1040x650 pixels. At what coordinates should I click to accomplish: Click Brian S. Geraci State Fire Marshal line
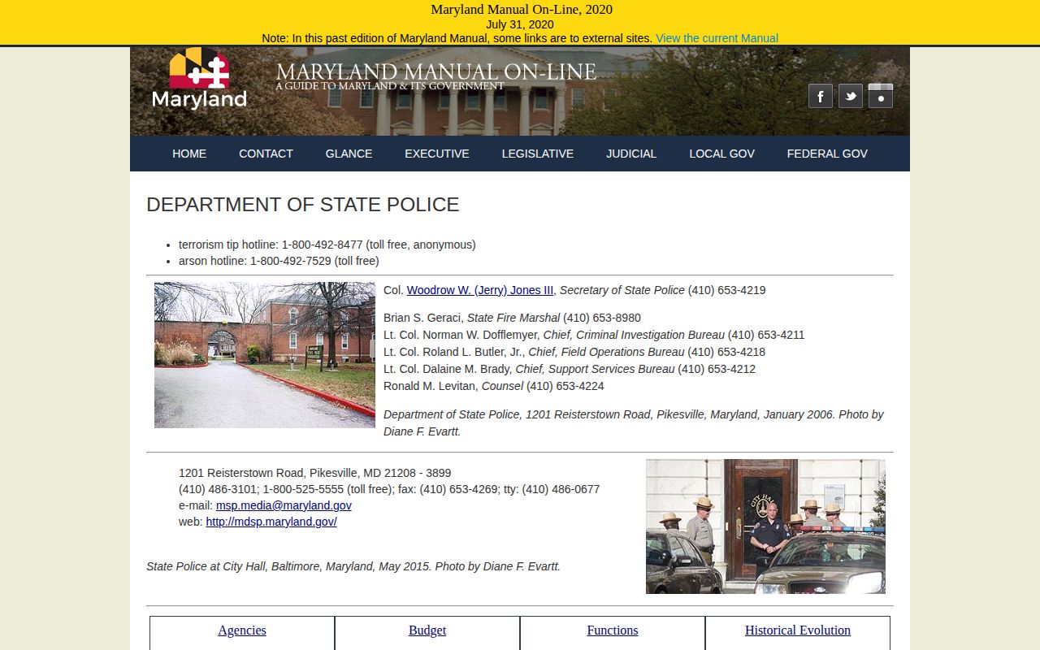pos(512,318)
